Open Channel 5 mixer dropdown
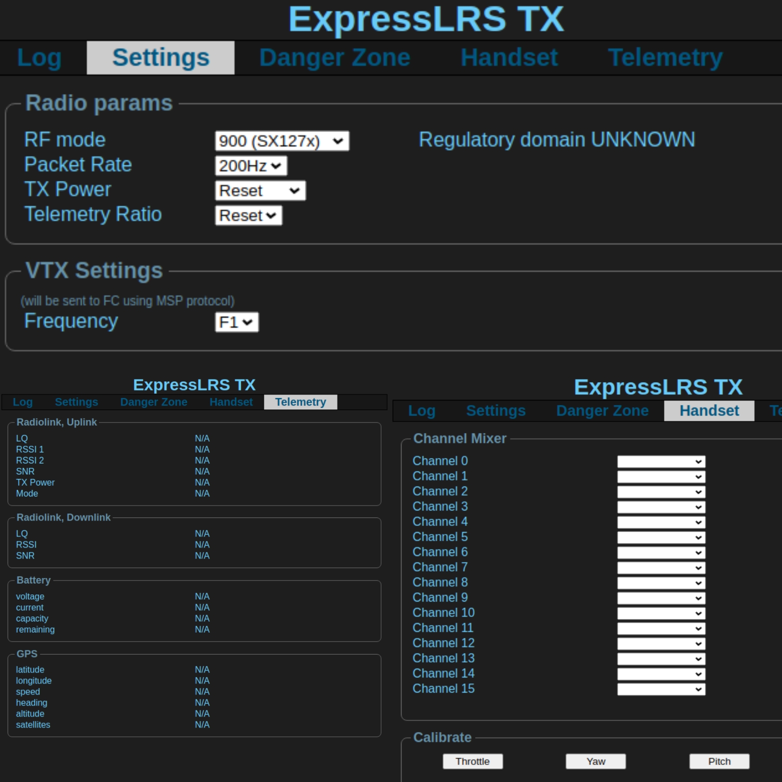Viewport: 782px width, 782px height. click(x=661, y=537)
